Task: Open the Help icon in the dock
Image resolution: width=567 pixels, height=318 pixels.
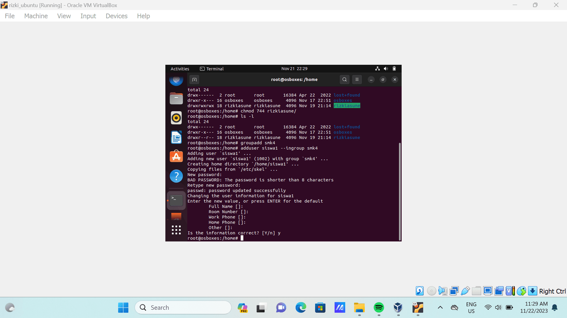Action: (x=176, y=176)
